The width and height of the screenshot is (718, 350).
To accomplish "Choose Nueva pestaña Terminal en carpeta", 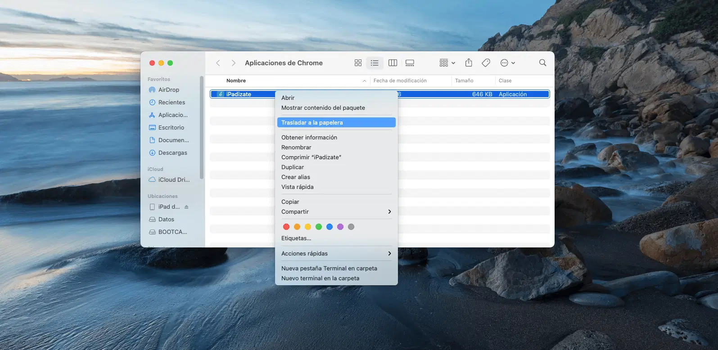I will [x=336, y=268].
